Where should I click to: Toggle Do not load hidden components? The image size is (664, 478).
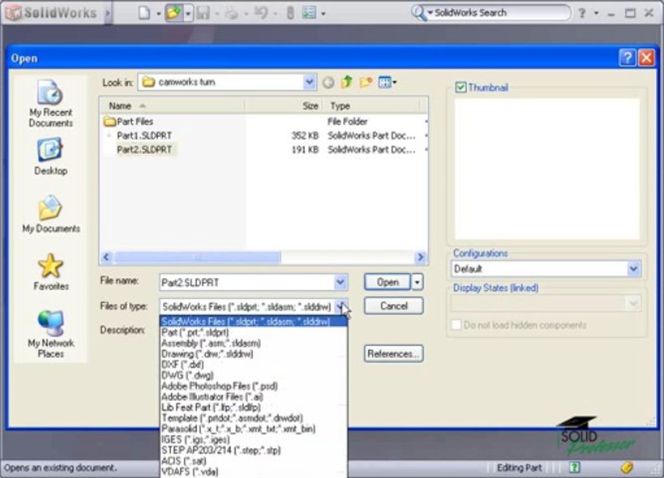point(456,325)
